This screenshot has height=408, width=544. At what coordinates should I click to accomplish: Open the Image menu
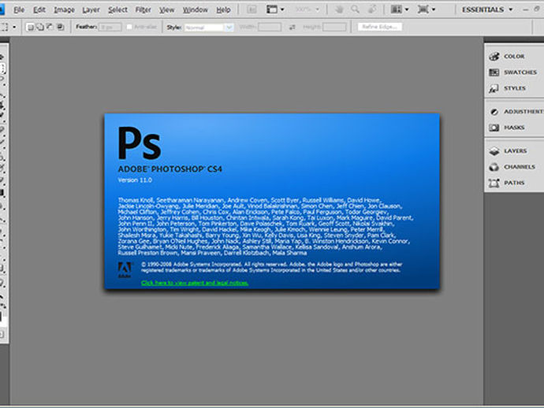[64, 9]
